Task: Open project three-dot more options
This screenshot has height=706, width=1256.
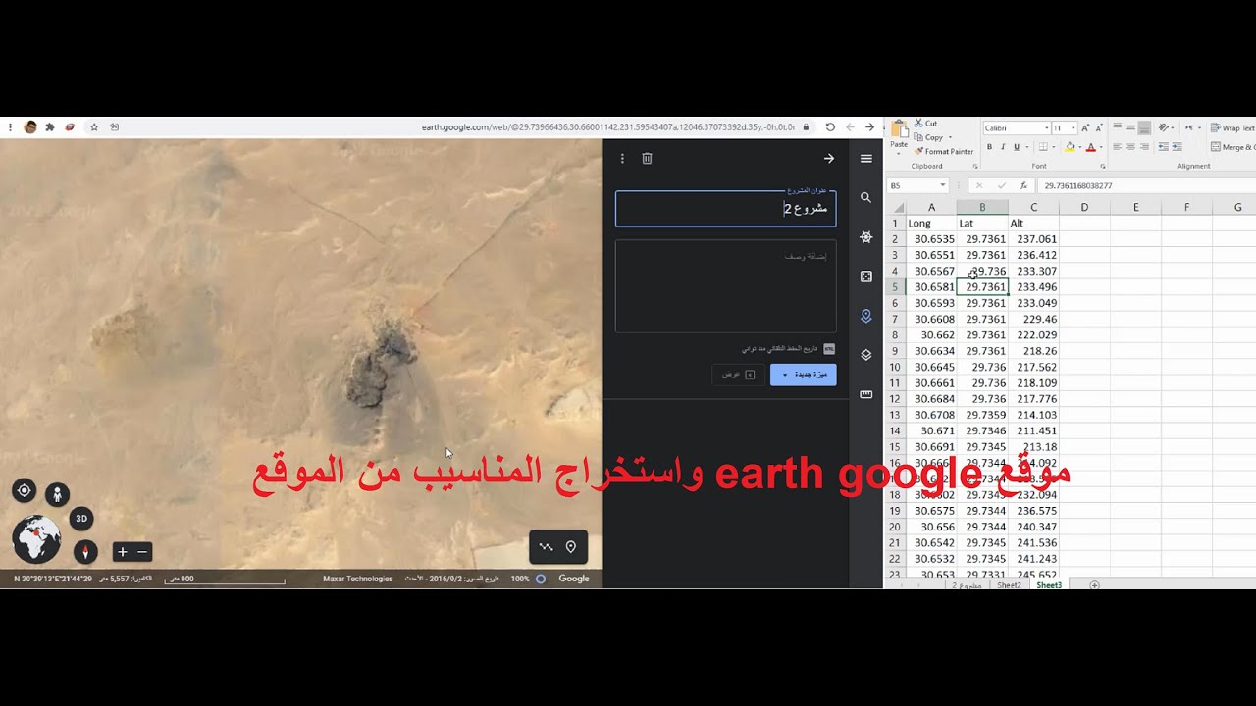Action: point(622,158)
